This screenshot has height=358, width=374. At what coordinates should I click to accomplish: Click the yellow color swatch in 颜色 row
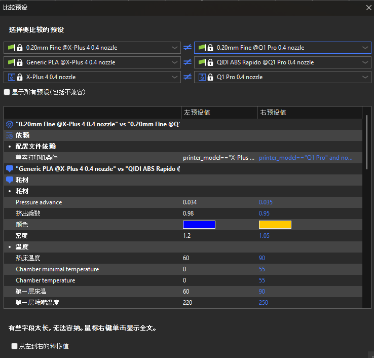pos(275,225)
